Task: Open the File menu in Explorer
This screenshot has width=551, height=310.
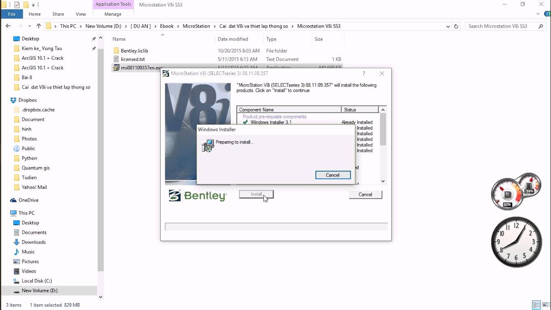Action: click(x=12, y=14)
